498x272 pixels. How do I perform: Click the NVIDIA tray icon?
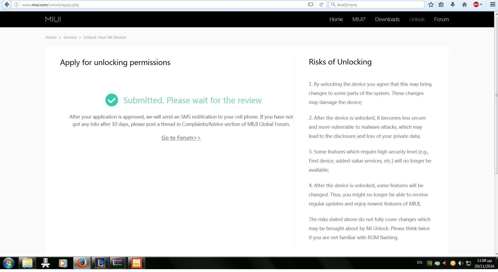tap(430, 263)
